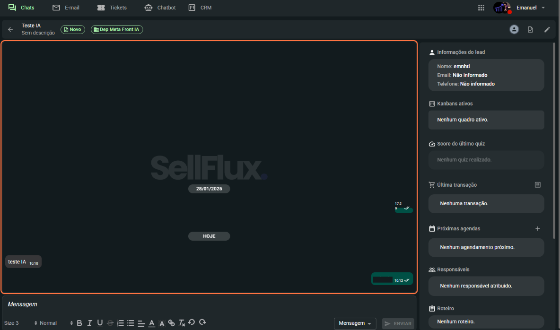Open the Chats tab

pyautogui.click(x=21, y=8)
